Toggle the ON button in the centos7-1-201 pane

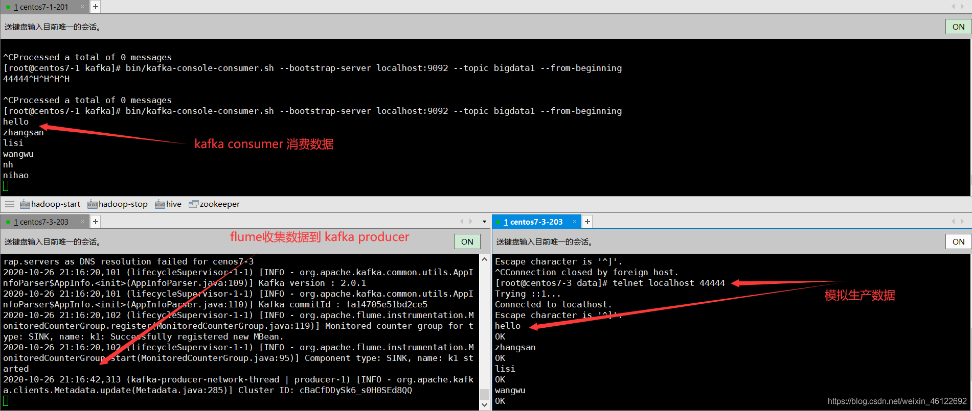click(958, 27)
